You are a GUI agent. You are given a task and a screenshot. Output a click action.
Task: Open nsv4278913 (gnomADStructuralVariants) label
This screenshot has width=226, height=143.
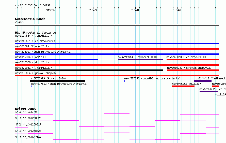[43, 52]
